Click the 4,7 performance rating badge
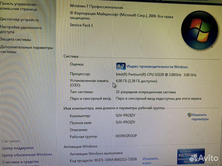Screen dimensions: 222x166 tap(121, 66)
